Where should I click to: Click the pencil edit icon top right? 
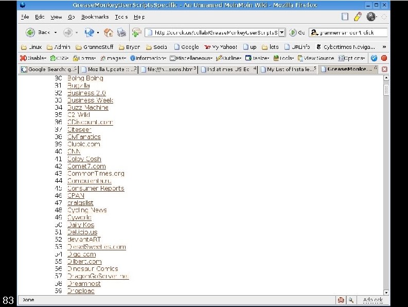(x=358, y=16)
